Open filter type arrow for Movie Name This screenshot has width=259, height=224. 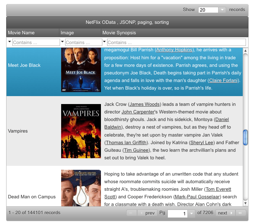(9, 42)
